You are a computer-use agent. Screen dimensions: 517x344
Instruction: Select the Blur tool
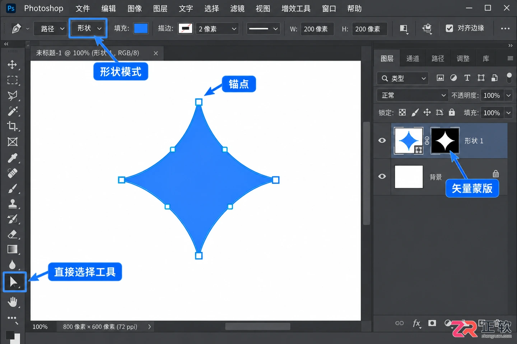tap(13, 265)
